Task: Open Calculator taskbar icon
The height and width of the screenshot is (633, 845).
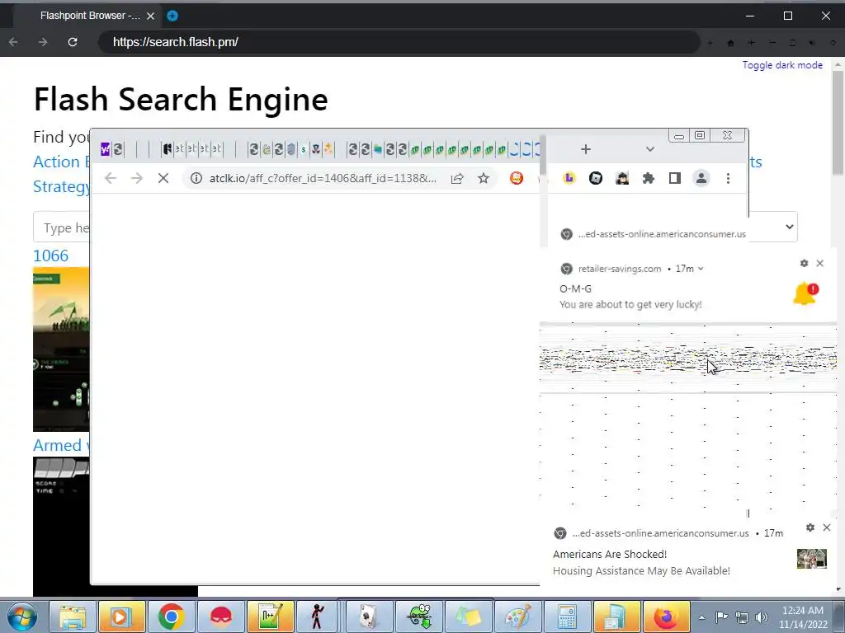Action: (x=567, y=617)
